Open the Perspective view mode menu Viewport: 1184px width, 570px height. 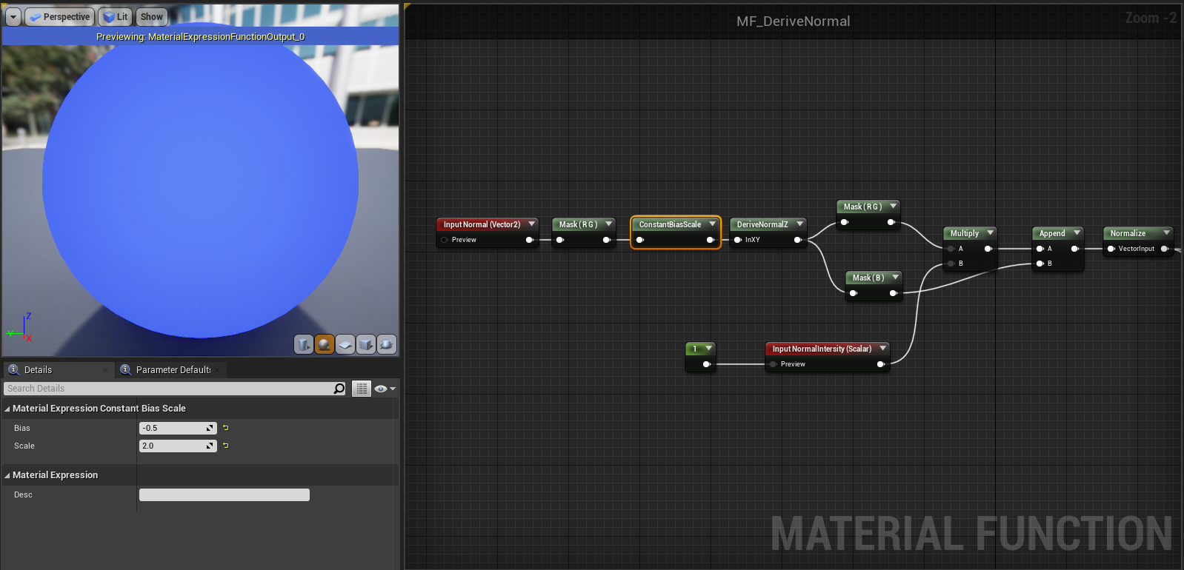60,17
